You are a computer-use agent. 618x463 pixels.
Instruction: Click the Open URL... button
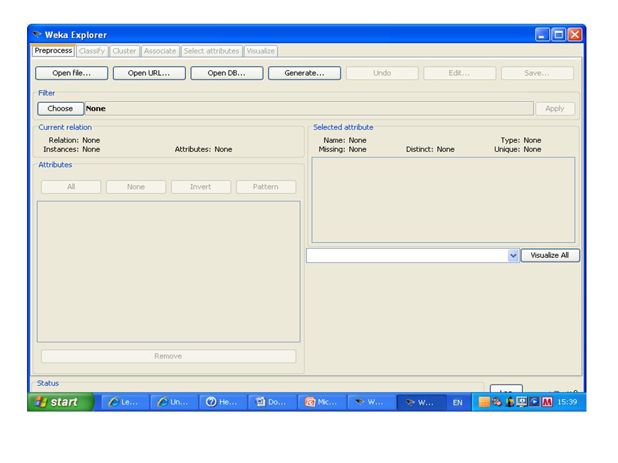(x=149, y=73)
